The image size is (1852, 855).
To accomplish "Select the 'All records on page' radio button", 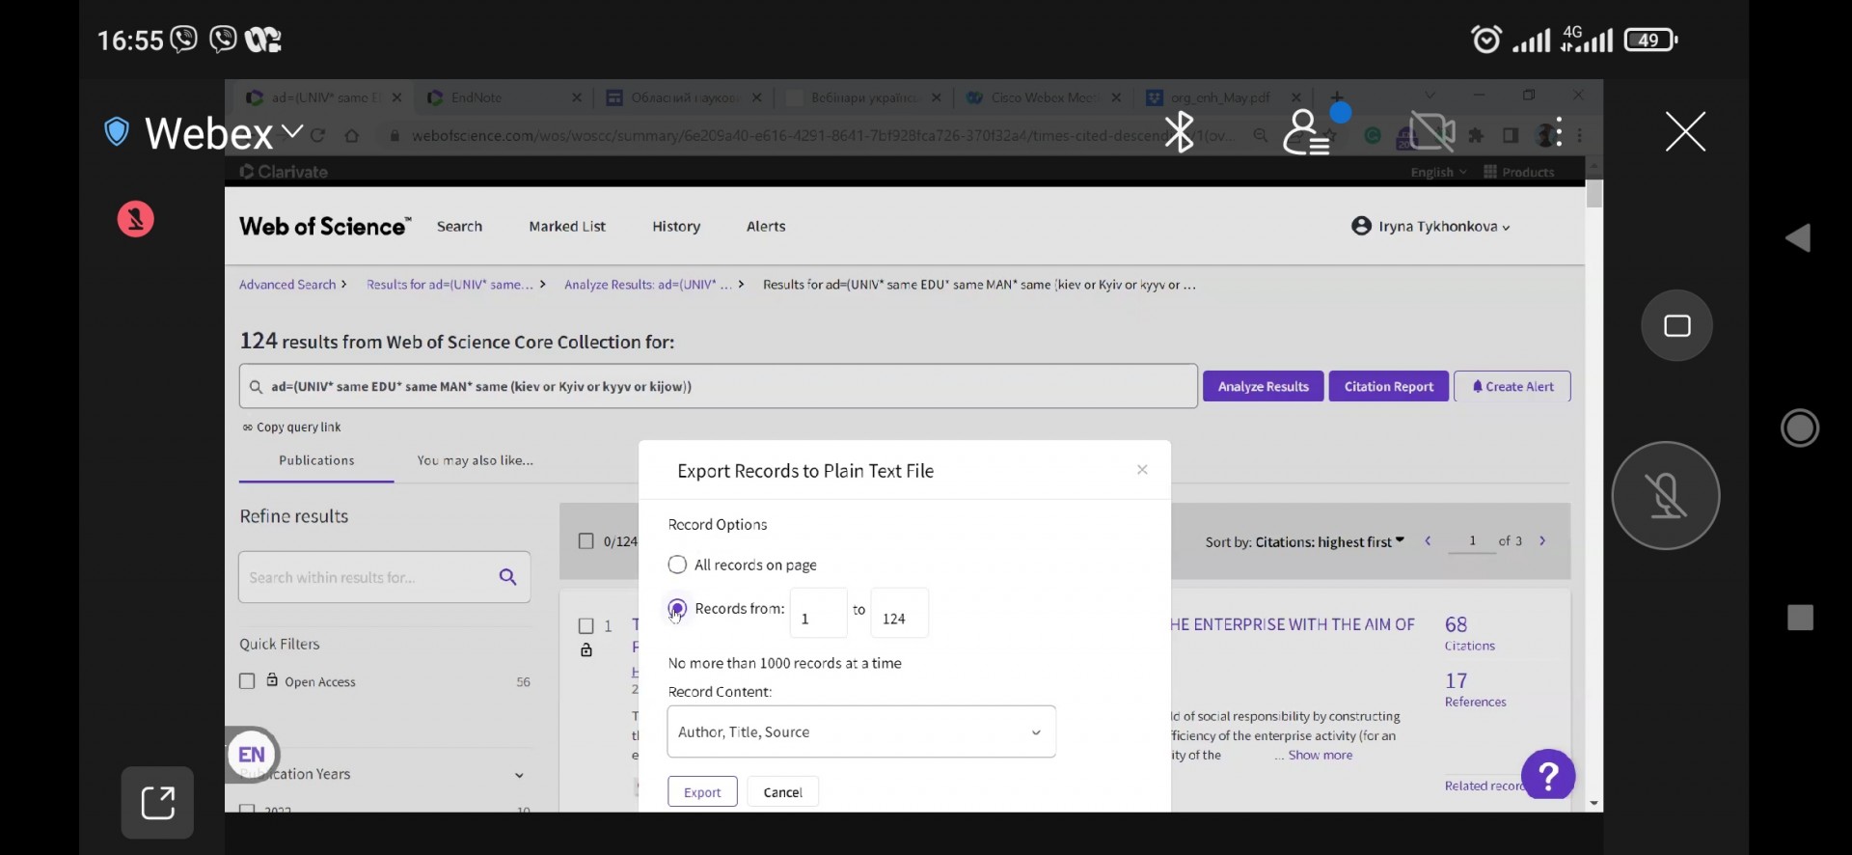I will tap(677, 565).
